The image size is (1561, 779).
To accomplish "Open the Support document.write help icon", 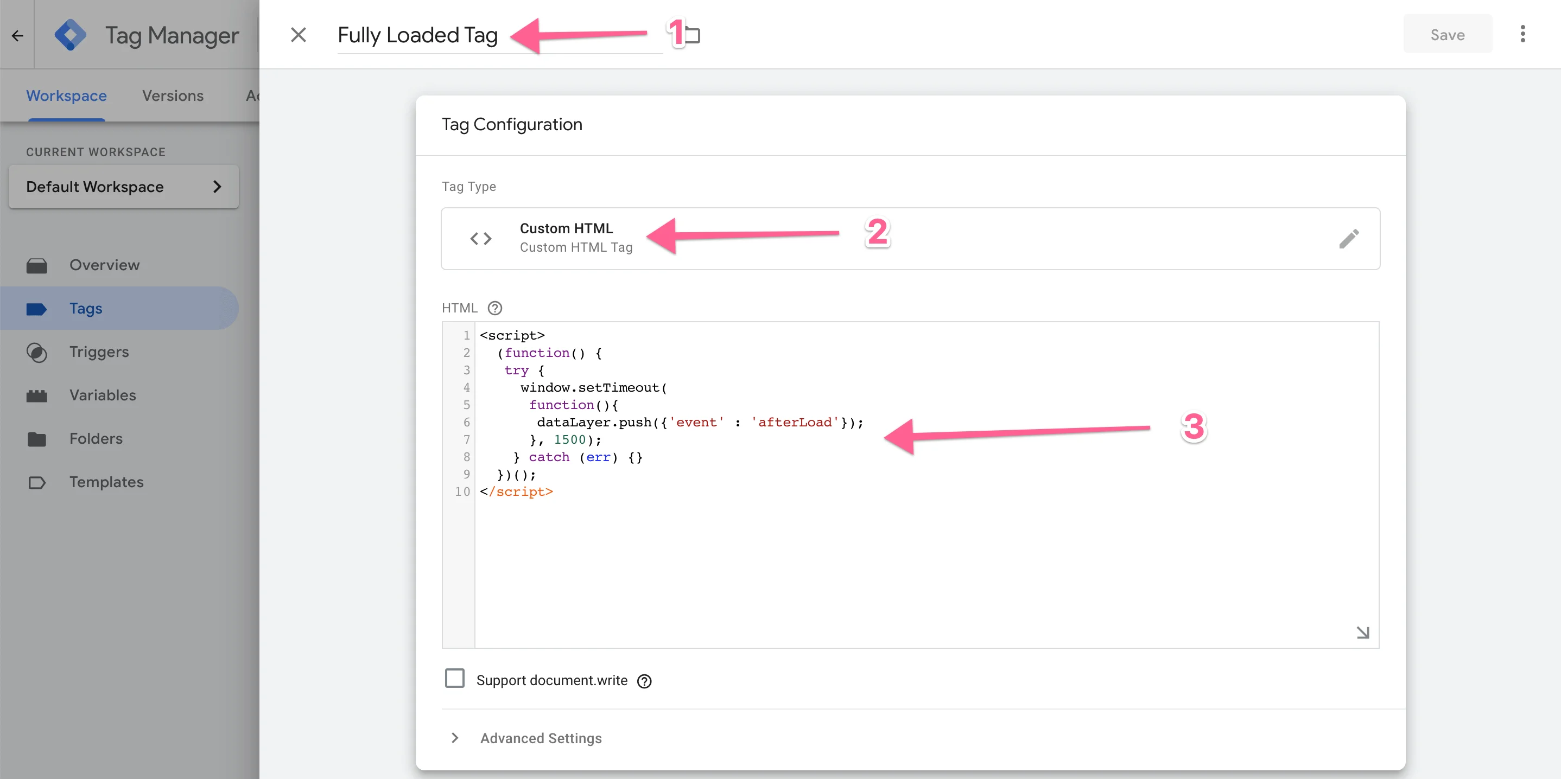I will (x=644, y=680).
